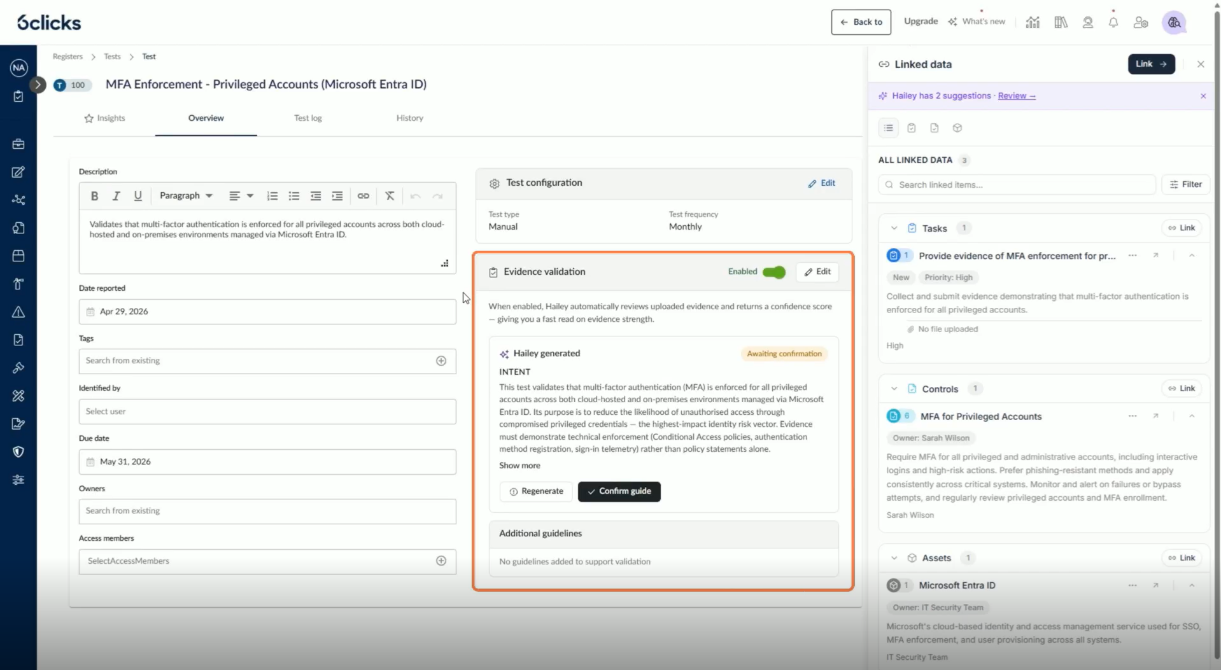Screen dimensions: 1221x670
Task: Toggle Italic in description editor
Action: click(x=116, y=196)
